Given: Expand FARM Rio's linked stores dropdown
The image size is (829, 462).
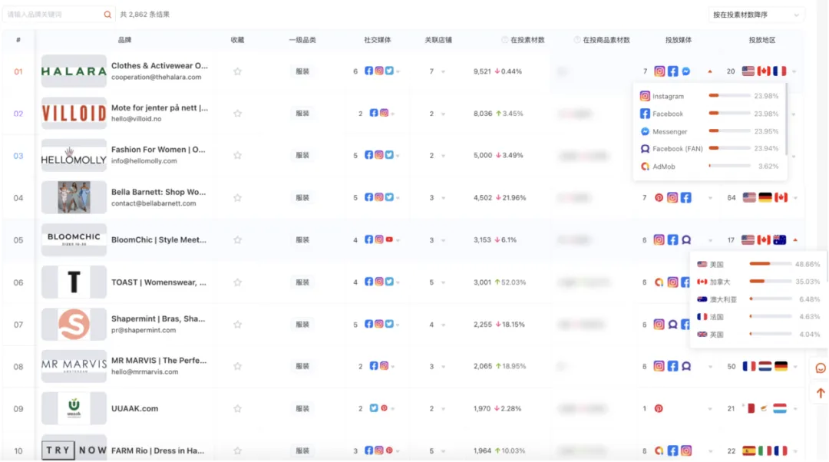Looking at the screenshot, I should (443, 451).
